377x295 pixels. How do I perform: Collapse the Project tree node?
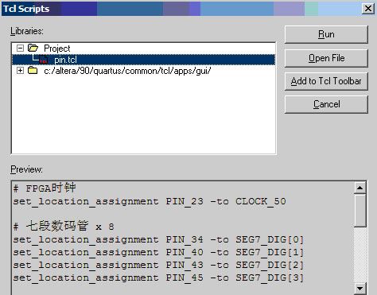pyautogui.click(x=20, y=49)
